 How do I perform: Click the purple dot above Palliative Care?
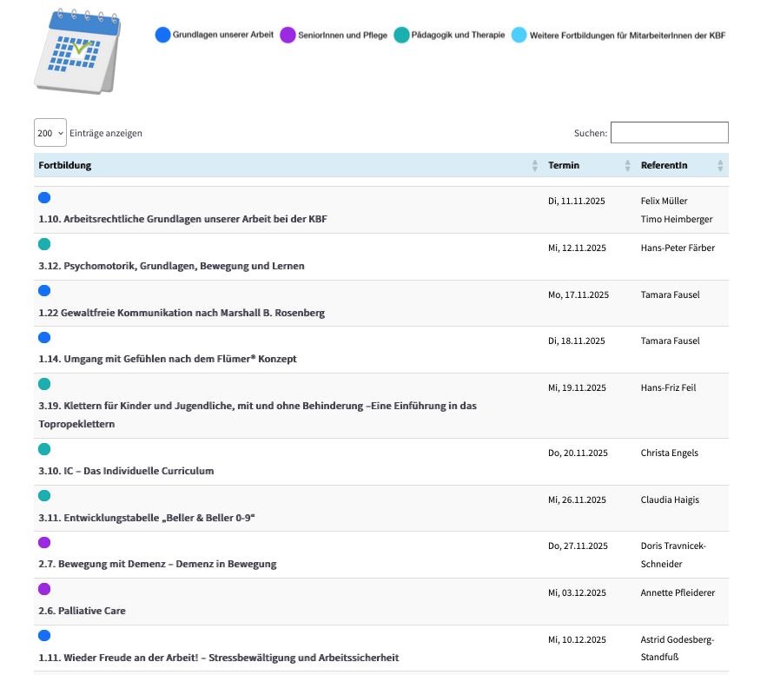[x=45, y=589]
